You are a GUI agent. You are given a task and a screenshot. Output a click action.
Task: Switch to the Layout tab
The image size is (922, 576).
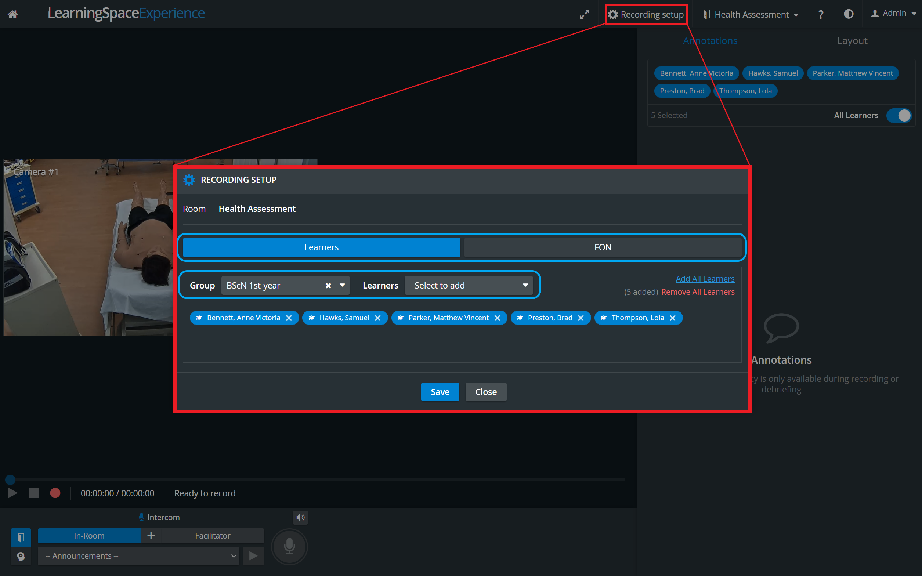[852, 40]
